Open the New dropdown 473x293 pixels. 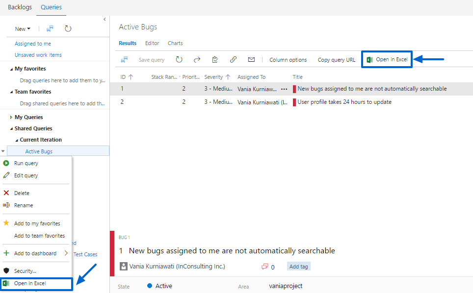tap(23, 29)
